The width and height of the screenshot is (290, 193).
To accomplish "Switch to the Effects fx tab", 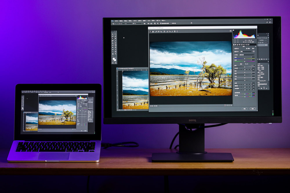I will pos(245,45).
